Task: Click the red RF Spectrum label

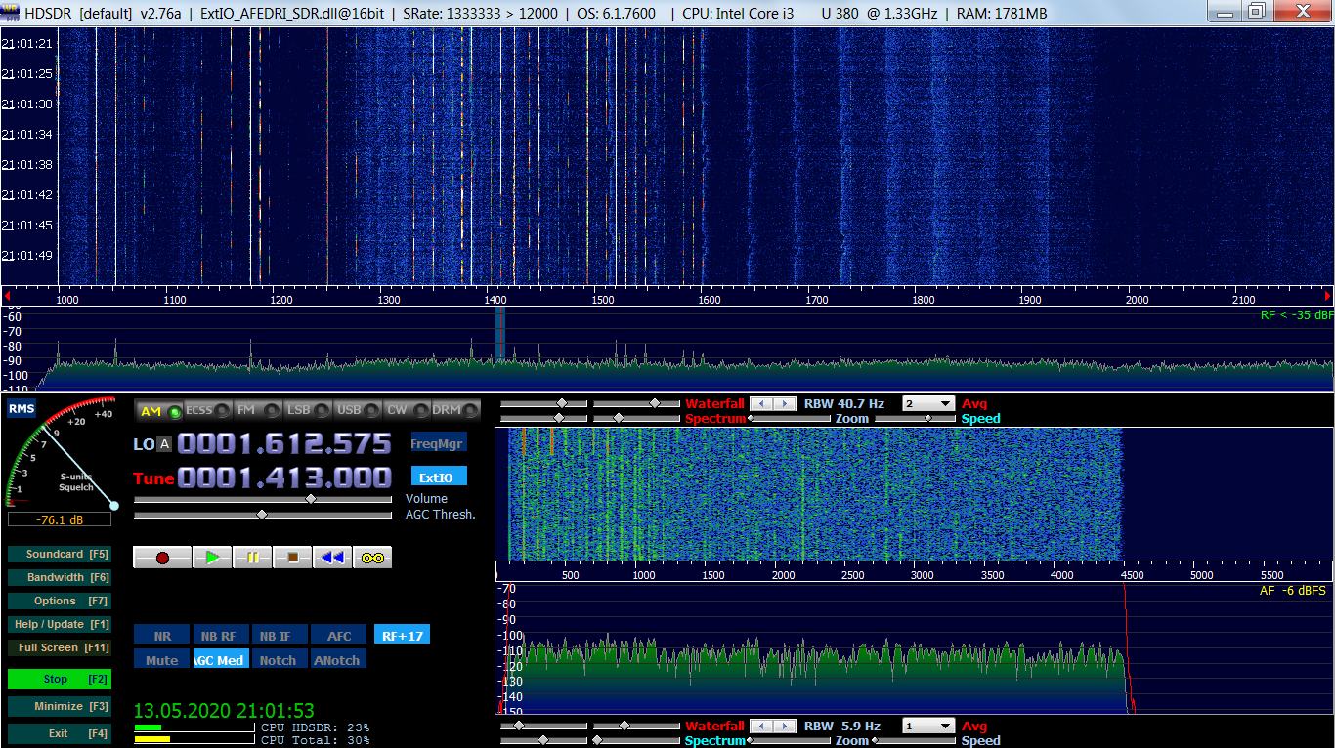Action: coord(715,418)
